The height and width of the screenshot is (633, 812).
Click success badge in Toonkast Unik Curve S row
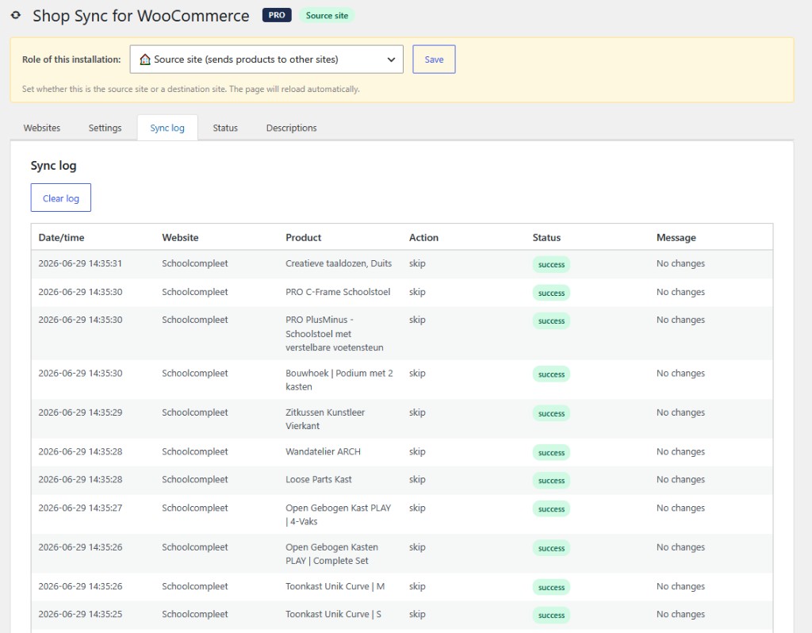[551, 615]
